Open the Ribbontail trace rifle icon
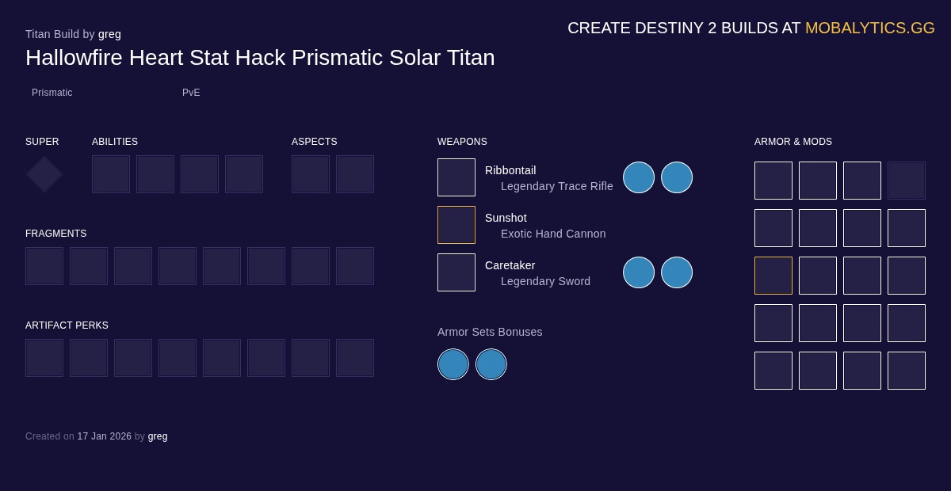 pos(456,177)
